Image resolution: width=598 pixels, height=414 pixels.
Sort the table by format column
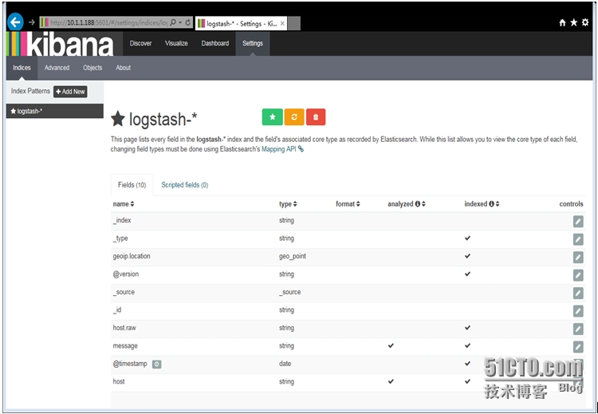(x=348, y=204)
